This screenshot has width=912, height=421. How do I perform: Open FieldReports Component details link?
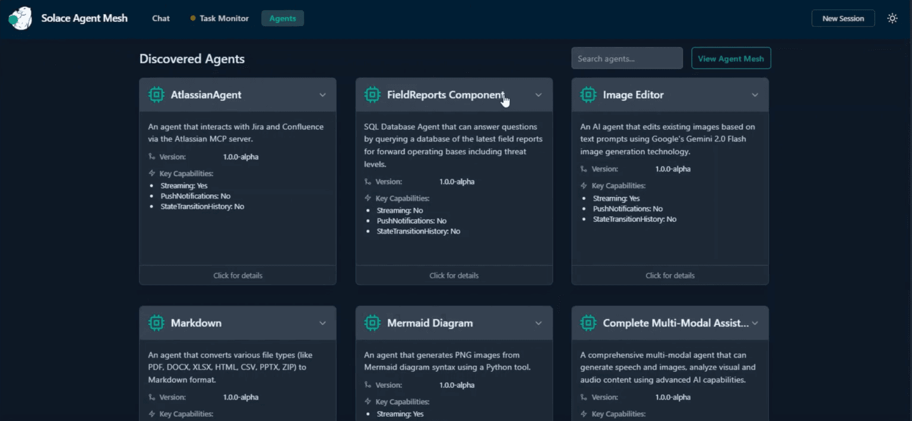454,275
